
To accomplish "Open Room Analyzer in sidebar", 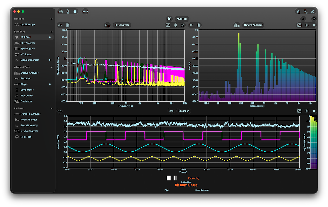I will 33,120.
